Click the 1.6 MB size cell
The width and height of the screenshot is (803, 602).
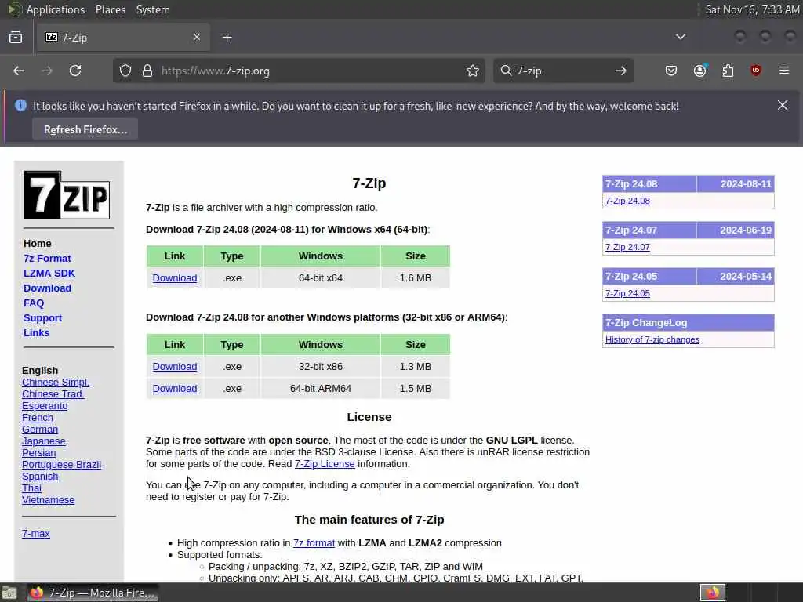point(416,278)
